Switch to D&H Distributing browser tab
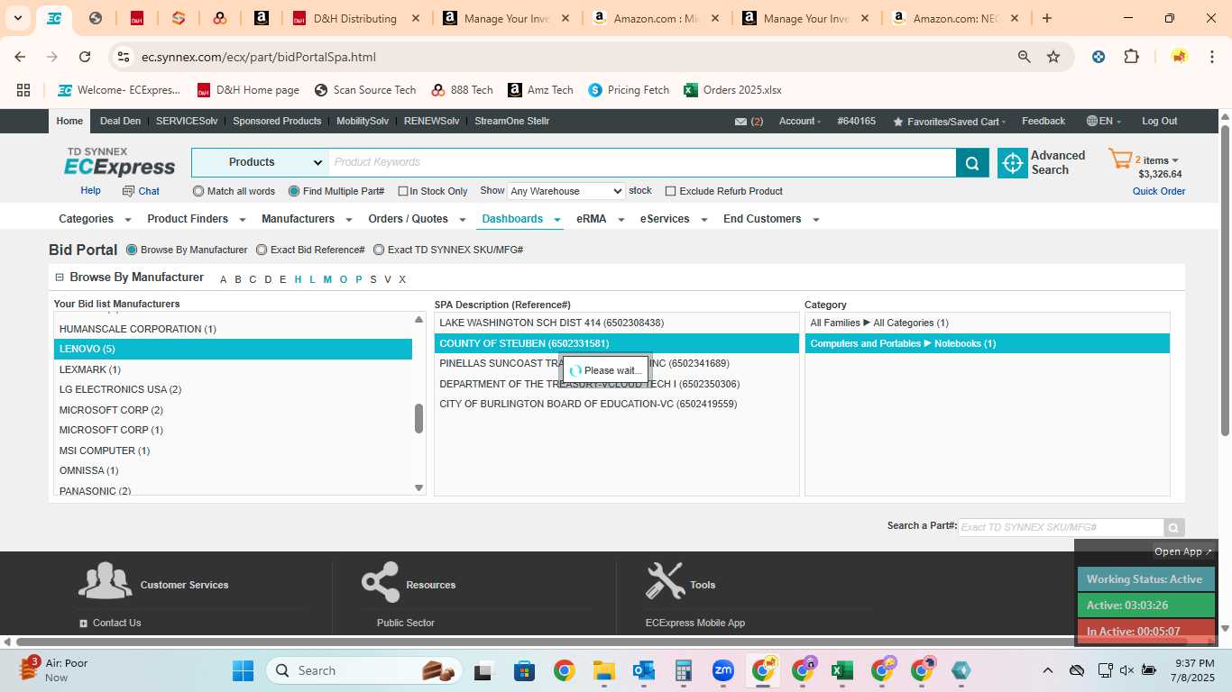The width and height of the screenshot is (1232, 692). (355, 18)
